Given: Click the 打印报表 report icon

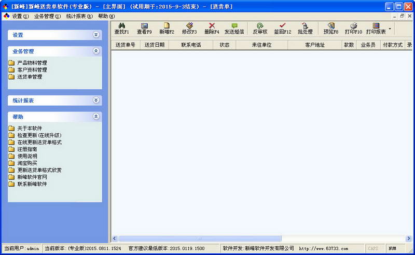Looking at the screenshot, I should coord(376,26).
